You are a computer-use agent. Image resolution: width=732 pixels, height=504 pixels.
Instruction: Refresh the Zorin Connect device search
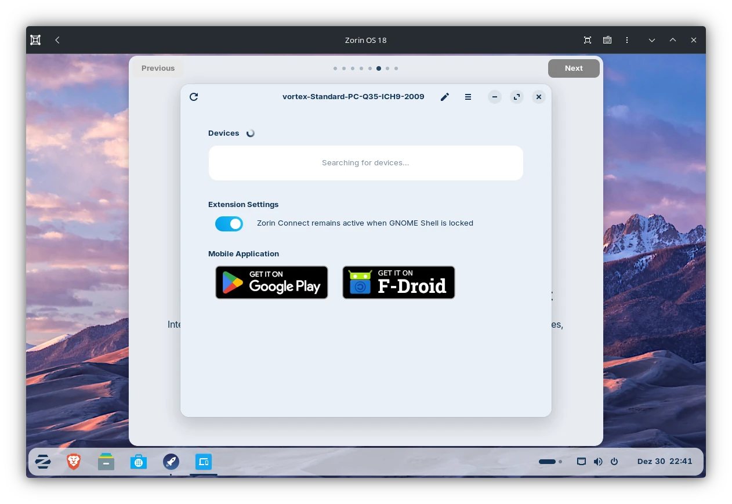tap(194, 97)
